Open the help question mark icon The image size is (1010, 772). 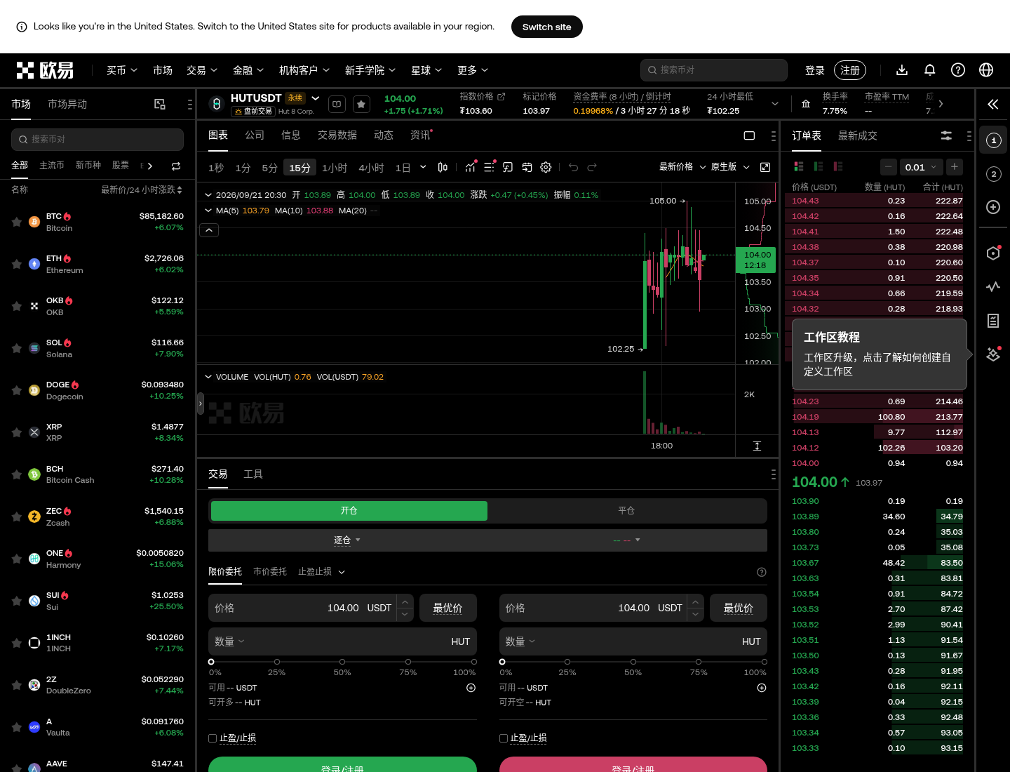coord(958,70)
